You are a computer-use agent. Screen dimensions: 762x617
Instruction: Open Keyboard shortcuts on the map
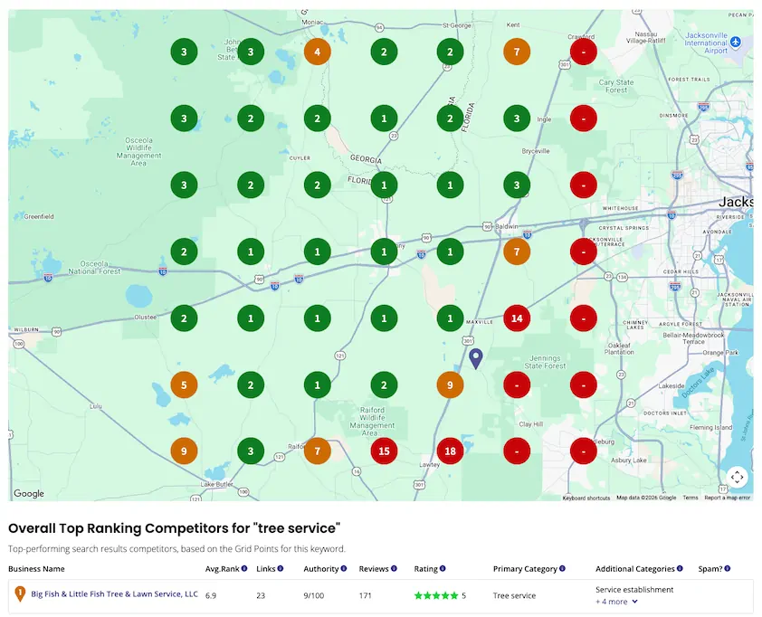coord(586,498)
